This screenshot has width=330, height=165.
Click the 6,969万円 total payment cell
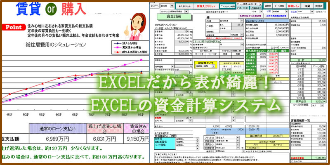coord(57,139)
